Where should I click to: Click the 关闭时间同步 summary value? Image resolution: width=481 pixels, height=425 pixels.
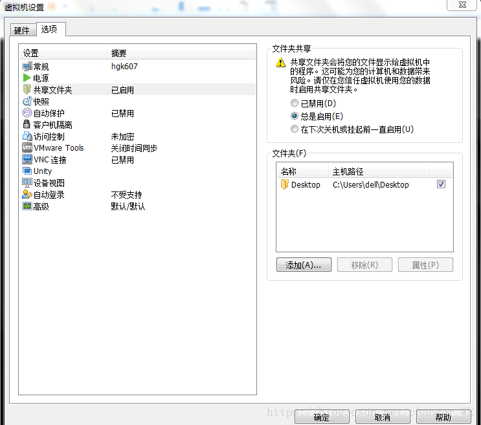pyautogui.click(x=134, y=148)
